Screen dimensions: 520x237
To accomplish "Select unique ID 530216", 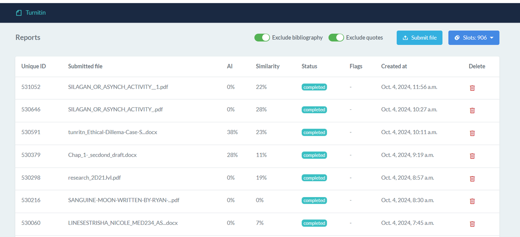I will 31,200.
